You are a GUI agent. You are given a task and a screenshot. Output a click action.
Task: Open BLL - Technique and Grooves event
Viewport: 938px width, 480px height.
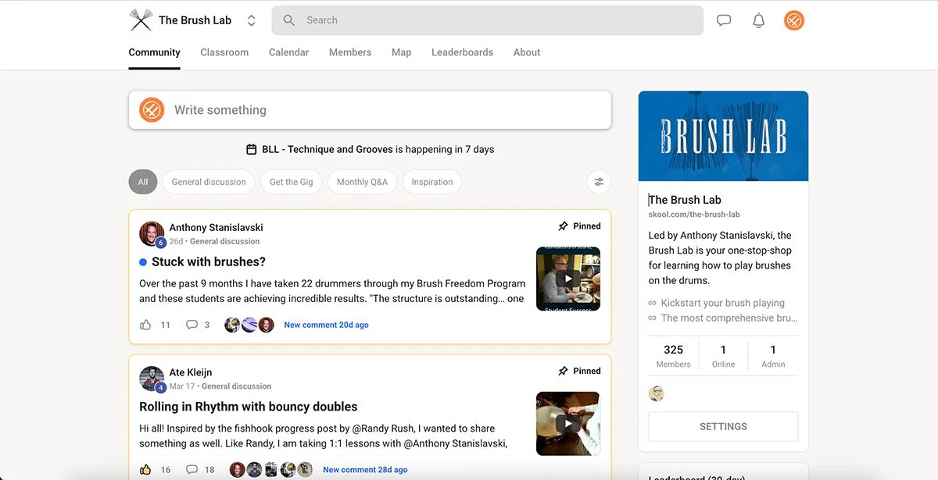tap(328, 149)
